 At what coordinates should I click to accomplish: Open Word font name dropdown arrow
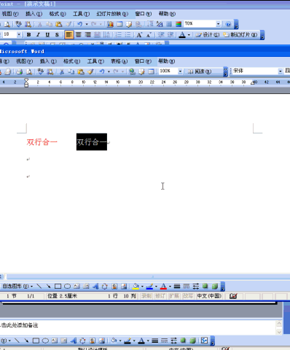click(281, 71)
